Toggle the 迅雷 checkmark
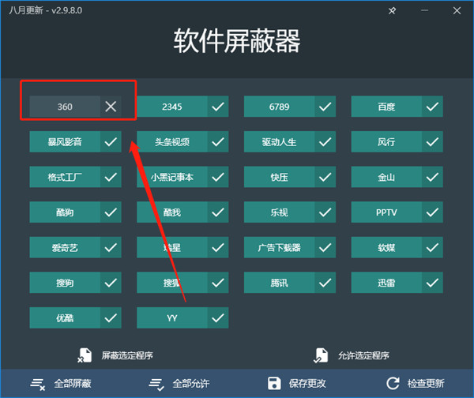 (x=432, y=283)
